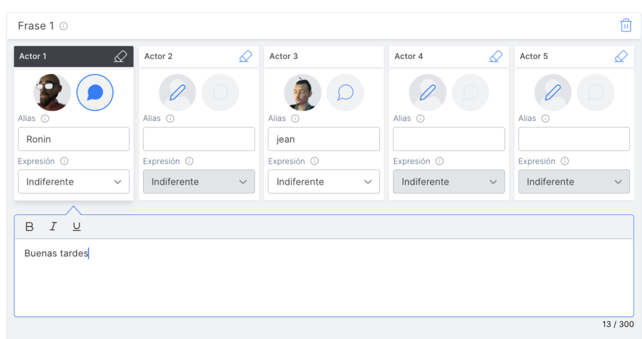This screenshot has width=642, height=339.
Task: Click the eraser icon for Actor 4
Action: (495, 56)
